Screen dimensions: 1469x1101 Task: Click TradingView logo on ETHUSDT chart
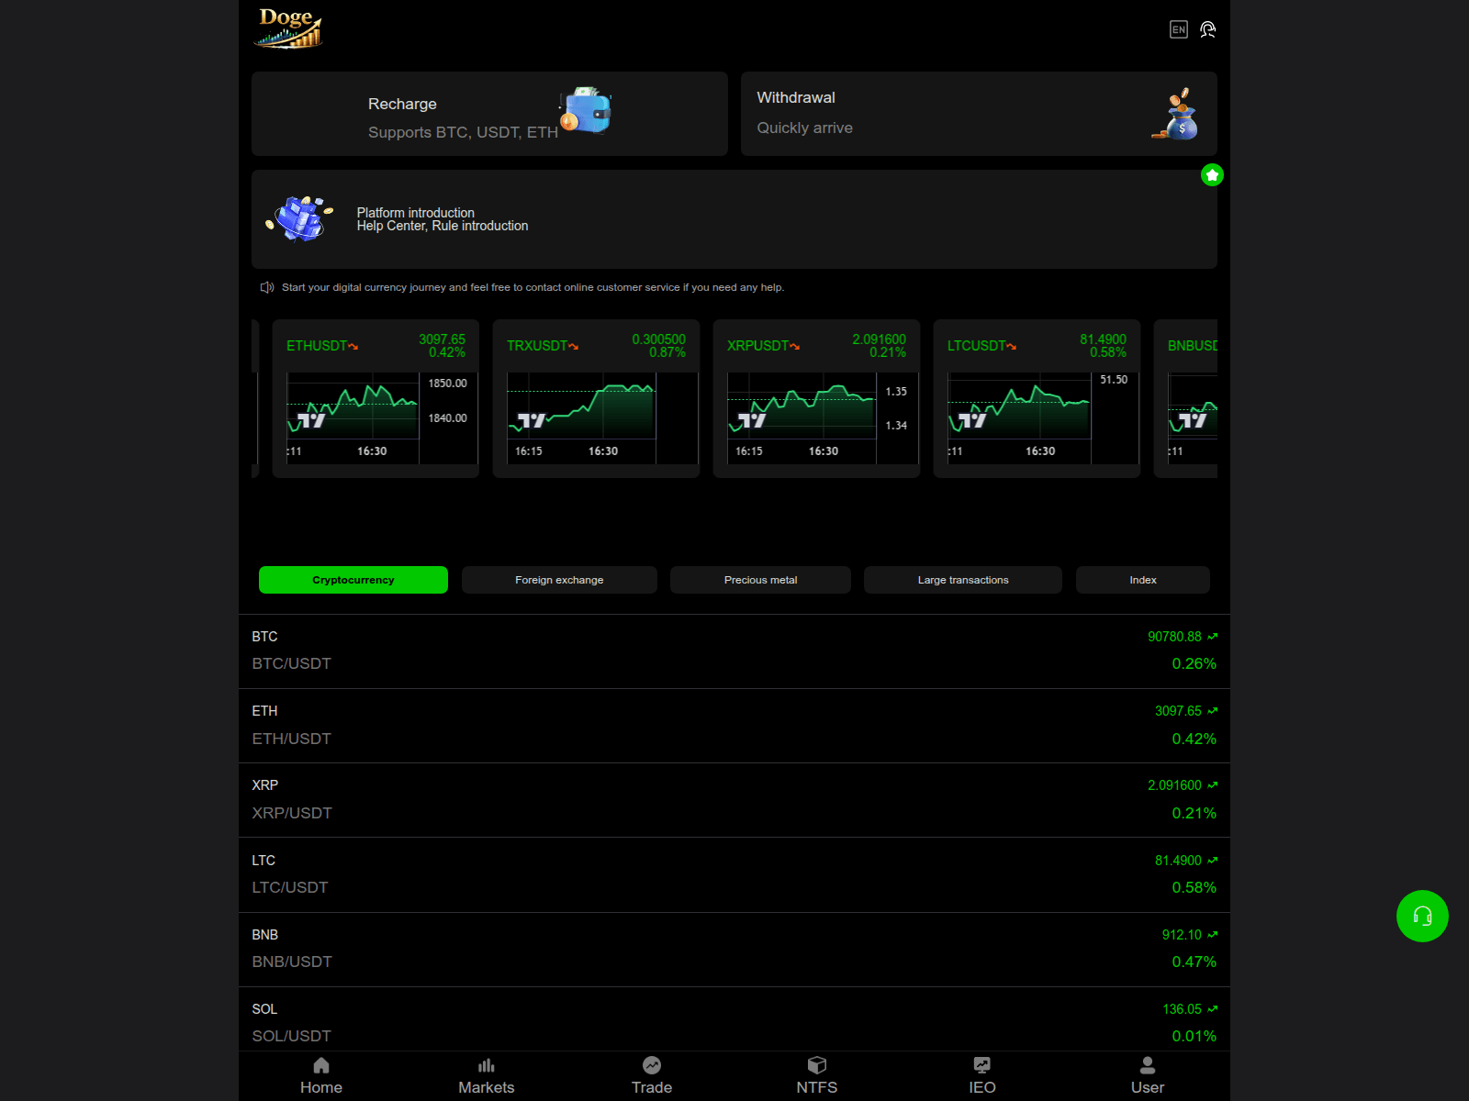click(312, 420)
